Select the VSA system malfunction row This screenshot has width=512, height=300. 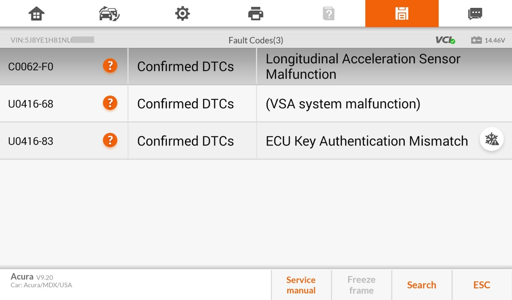pos(343,104)
